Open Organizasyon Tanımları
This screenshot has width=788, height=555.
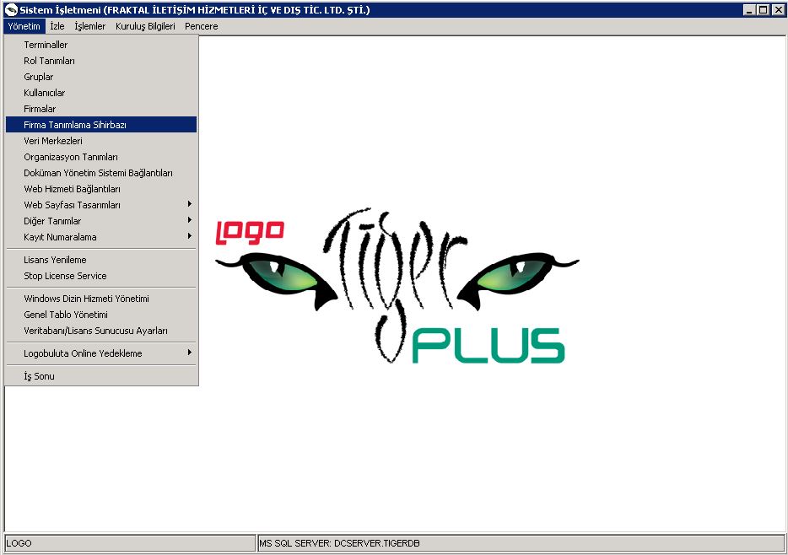pyautogui.click(x=101, y=157)
